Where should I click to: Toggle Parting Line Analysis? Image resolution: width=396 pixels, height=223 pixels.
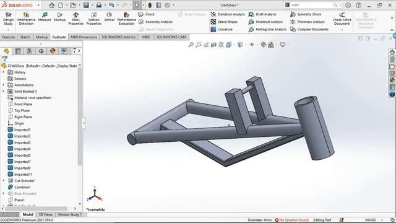coord(267,29)
